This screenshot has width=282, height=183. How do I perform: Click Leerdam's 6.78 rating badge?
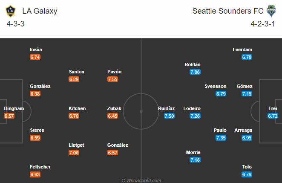tap(247, 57)
